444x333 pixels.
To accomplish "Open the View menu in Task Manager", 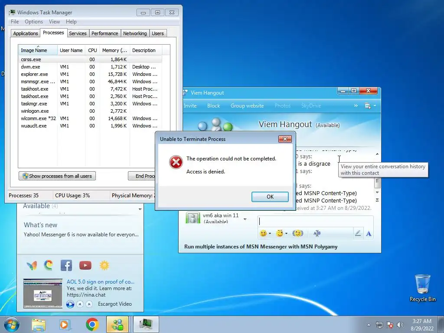I will click(54, 22).
